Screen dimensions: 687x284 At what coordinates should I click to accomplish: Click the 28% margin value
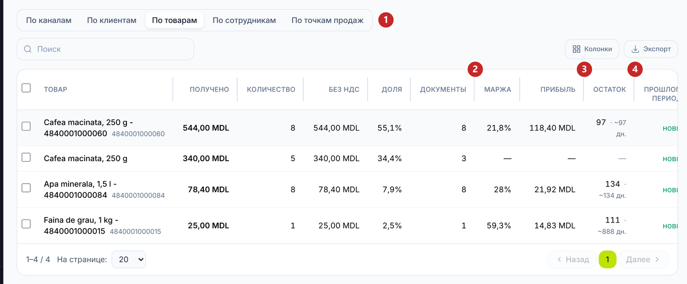tap(502, 189)
